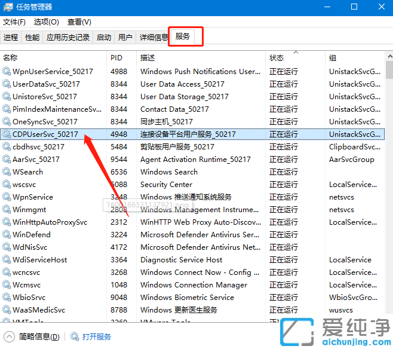The width and height of the screenshot is (393, 349).
Task: Click the gear icon beside AarSvc_50217
Action: tap(7, 159)
